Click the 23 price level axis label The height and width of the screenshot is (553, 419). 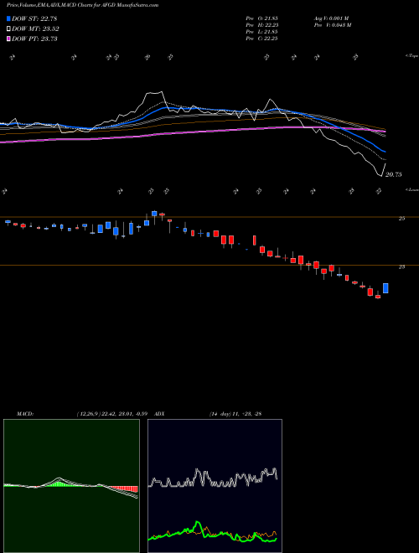pyautogui.click(x=401, y=267)
